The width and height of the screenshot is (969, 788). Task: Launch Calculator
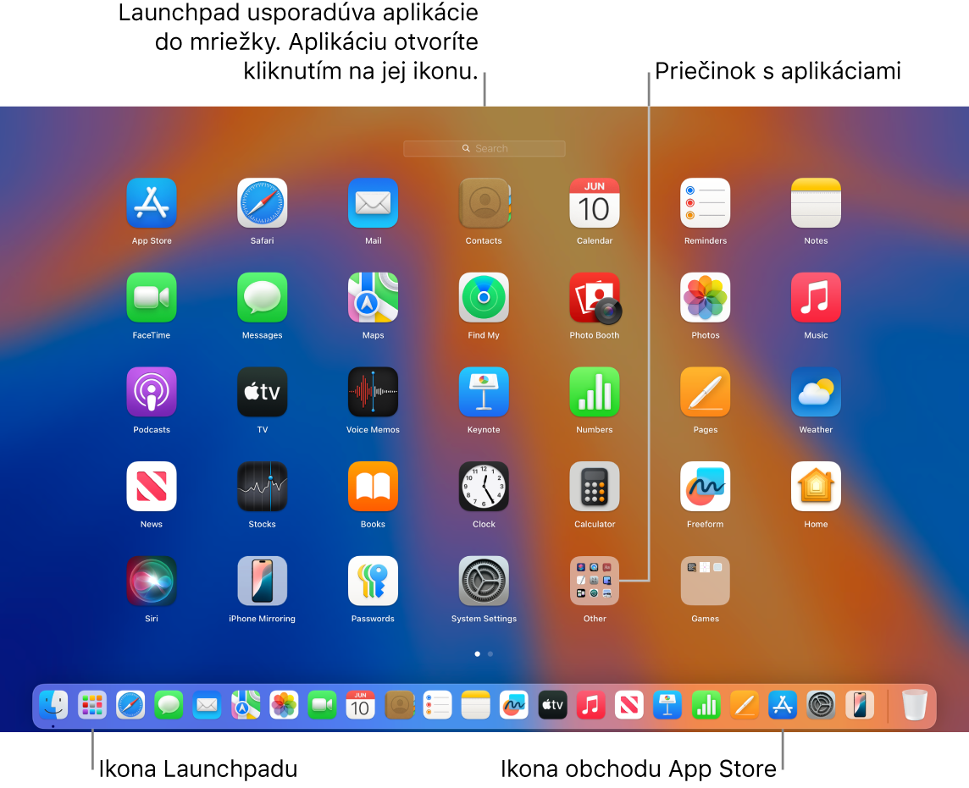595,487
